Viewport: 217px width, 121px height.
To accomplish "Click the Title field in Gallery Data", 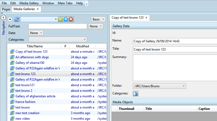I will point(175,49).
